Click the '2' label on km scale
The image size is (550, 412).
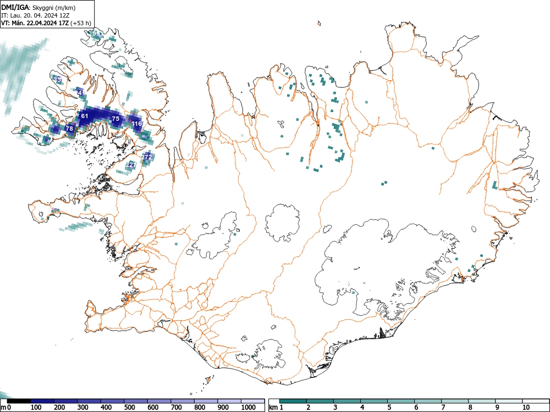pyautogui.click(x=308, y=408)
